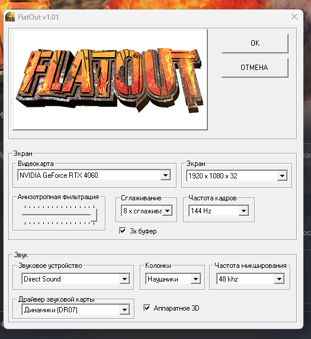Screen dimensions: 311x339
Task: Click the Анизотропная фильтрация slider thumb
Action: (x=94, y=215)
